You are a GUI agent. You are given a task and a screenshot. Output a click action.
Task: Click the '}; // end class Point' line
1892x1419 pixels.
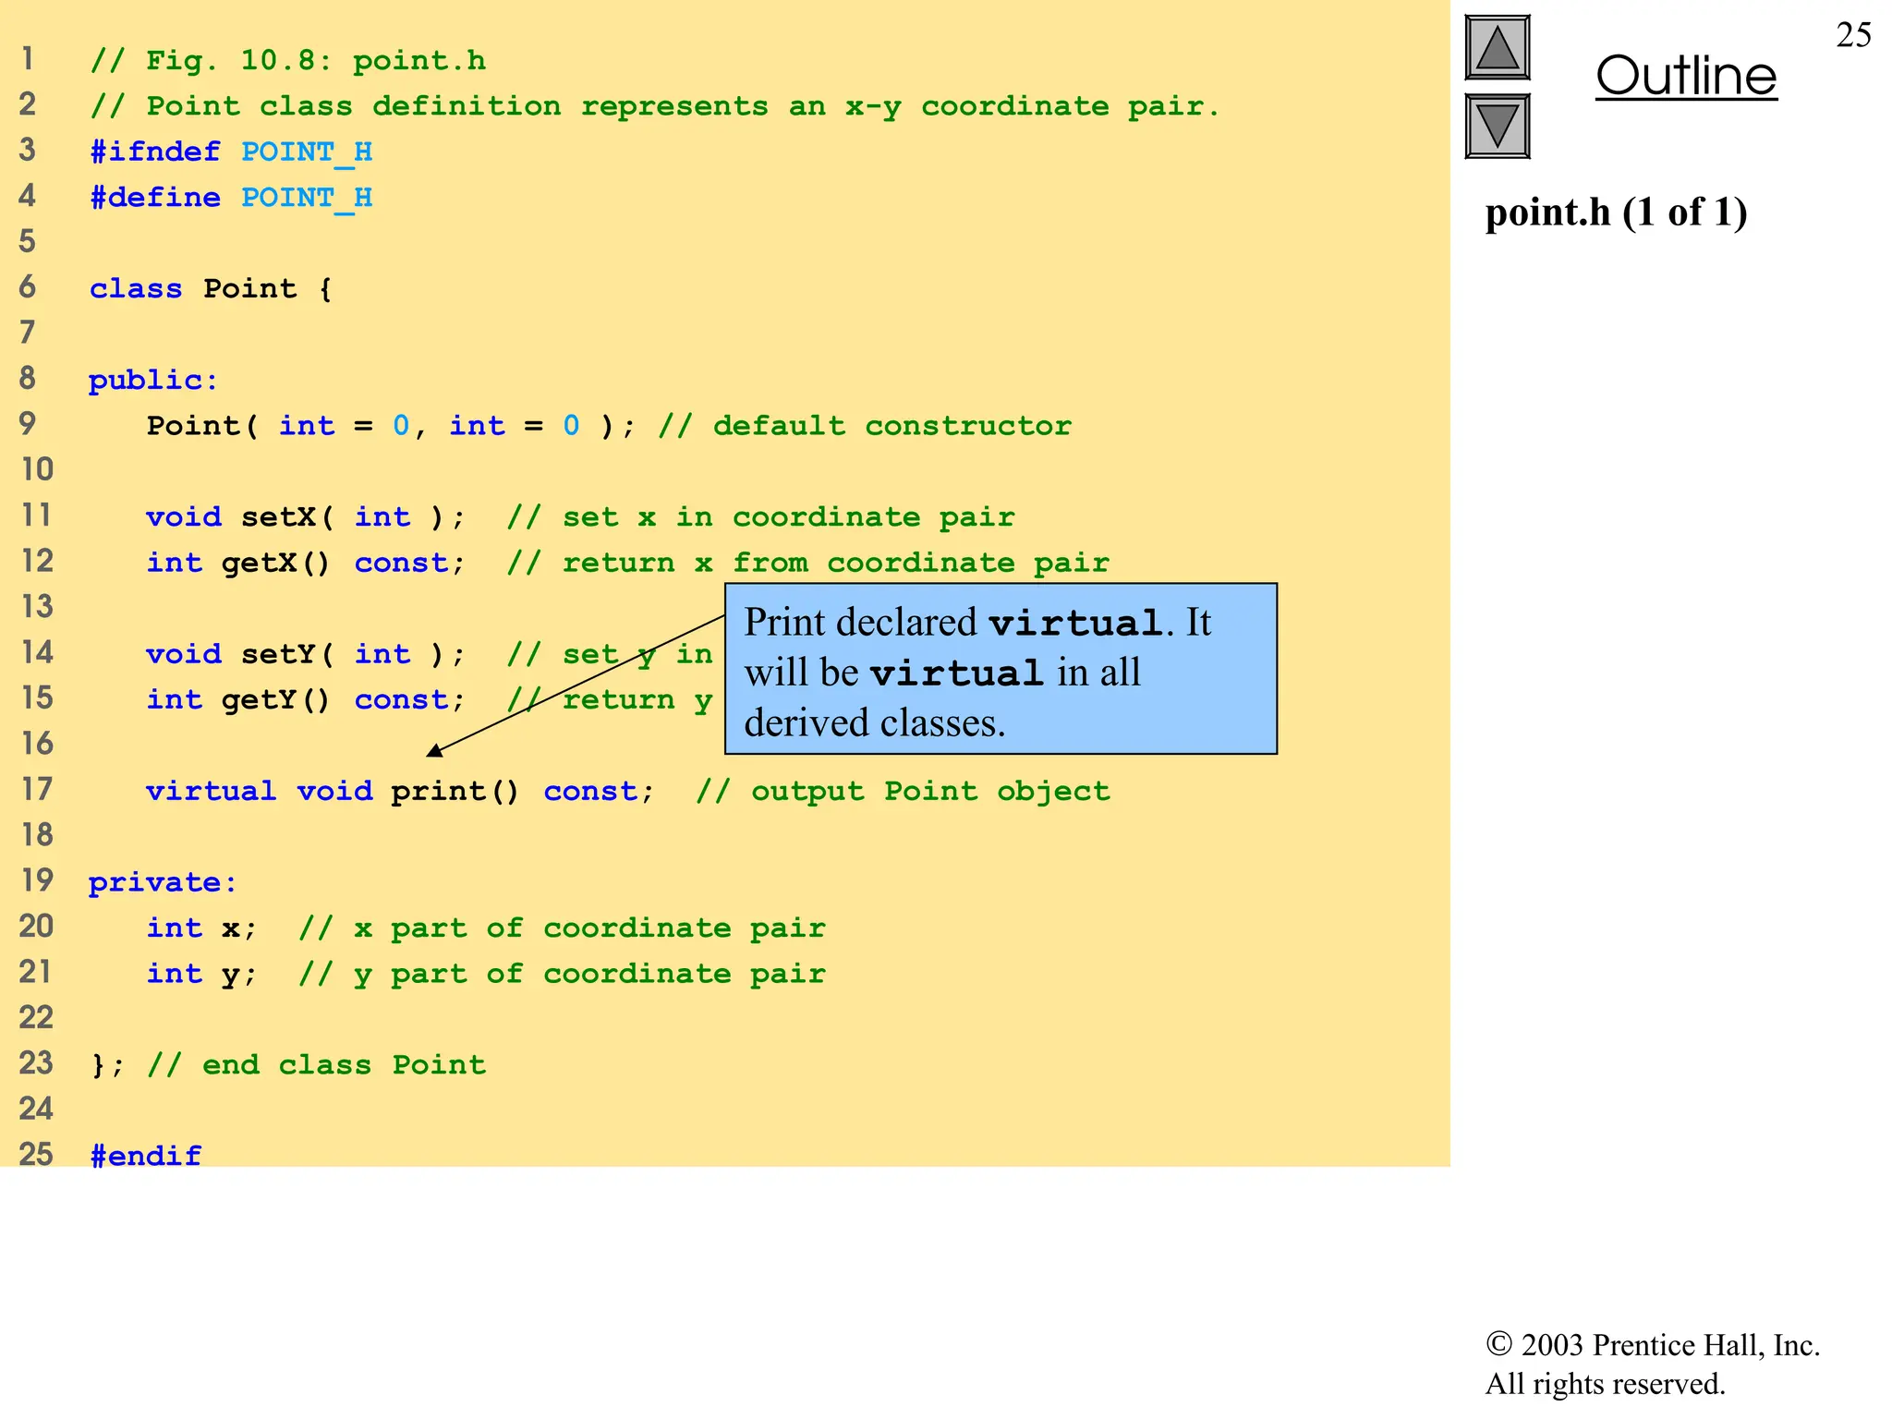tap(288, 1065)
